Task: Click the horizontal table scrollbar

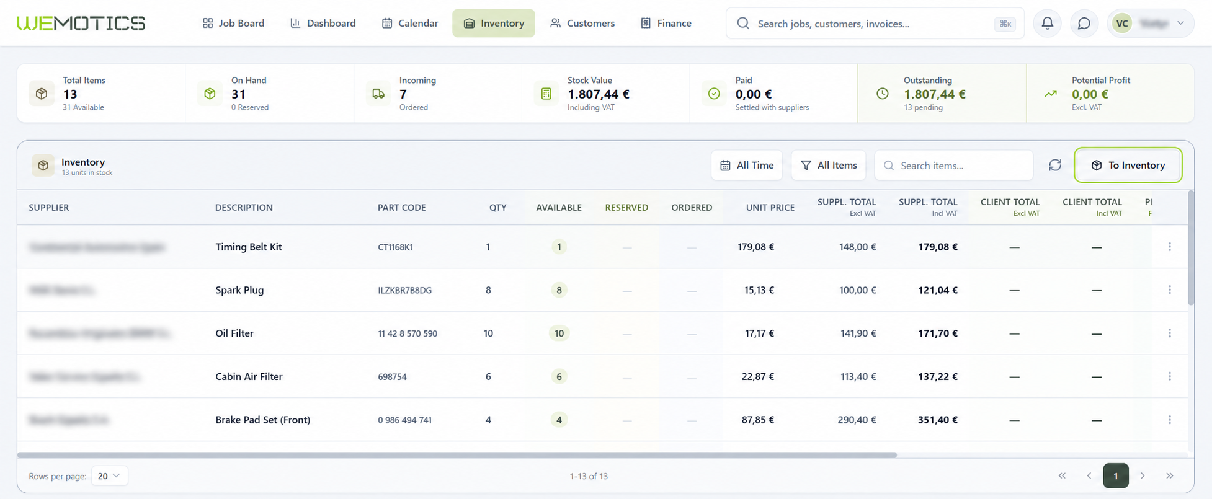Action: (x=457, y=455)
